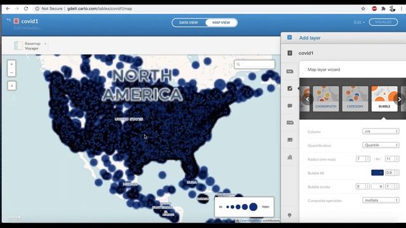Viewport: 406px width, 228px height.
Task: Open the browser extensions puzzle icon
Action: [x=383, y=8]
